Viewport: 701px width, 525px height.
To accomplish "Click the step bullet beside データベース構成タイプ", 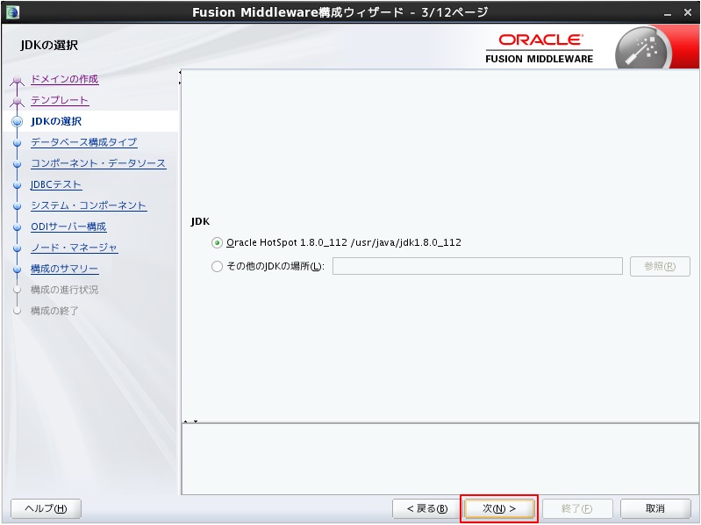I will [17, 143].
